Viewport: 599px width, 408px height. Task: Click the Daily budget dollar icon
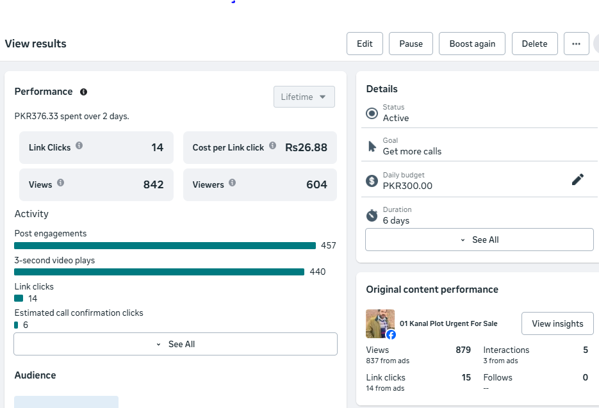click(x=372, y=181)
